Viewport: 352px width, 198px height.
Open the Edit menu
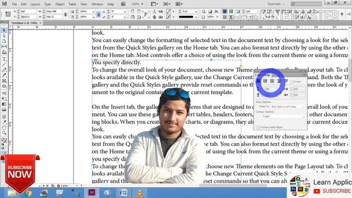(24, 4)
